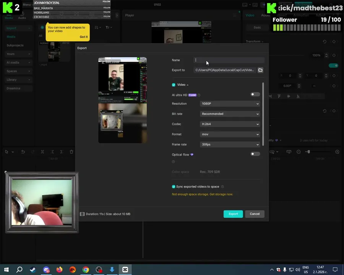Viewport: 344px width, 275px height.
Task: Toggle the green switch in the Video panel
Action: (333, 66)
